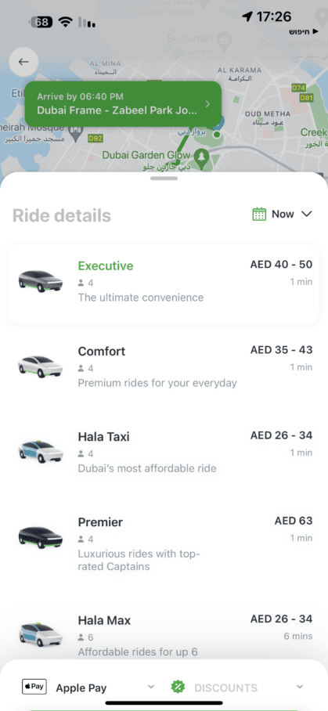Open the Now scheduling dropdown

(x=283, y=214)
